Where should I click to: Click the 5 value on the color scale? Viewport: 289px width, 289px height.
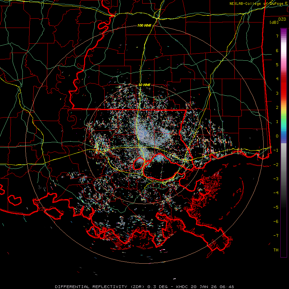(277, 65)
